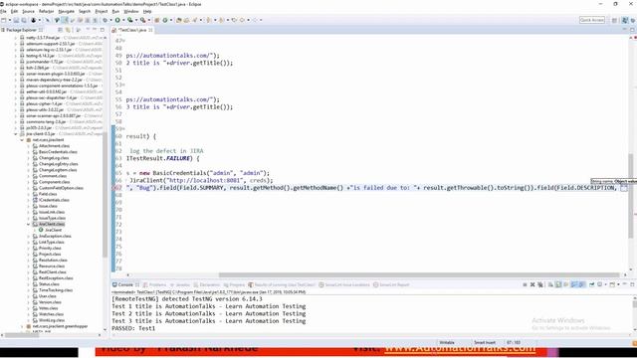Image resolution: width=637 pixels, height=358 pixels.
Task: Select Field.class in the tree
Action: point(48,194)
